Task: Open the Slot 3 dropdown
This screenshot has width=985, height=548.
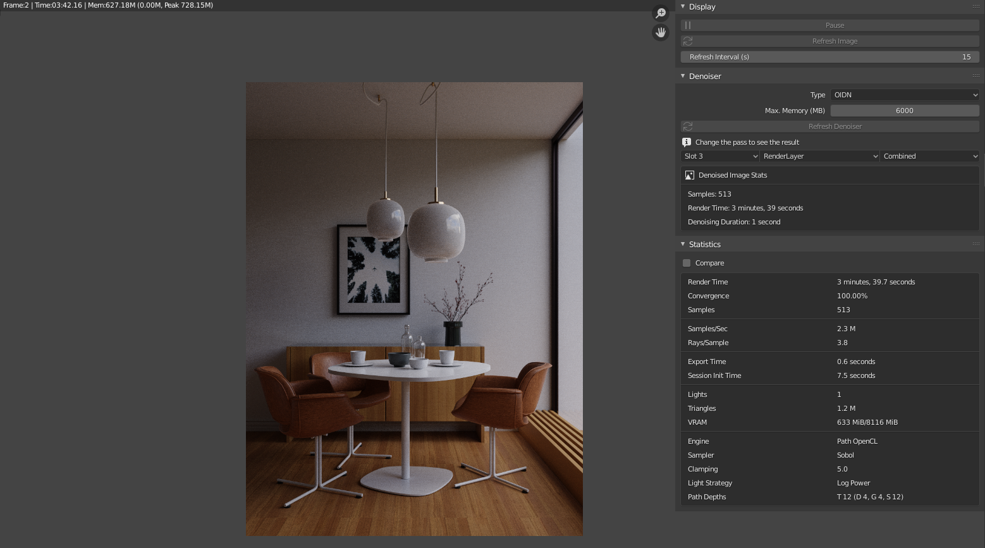Action: tap(720, 156)
